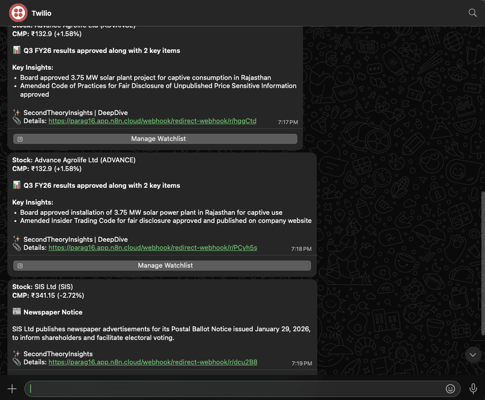This screenshot has height=400, width=485.
Task: Open link ending in hggCtd
Action: pos(152,121)
